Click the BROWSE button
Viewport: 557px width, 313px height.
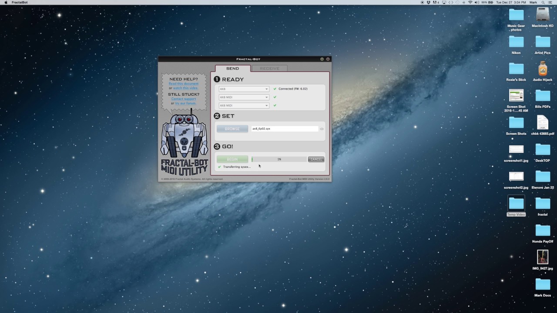point(232,129)
